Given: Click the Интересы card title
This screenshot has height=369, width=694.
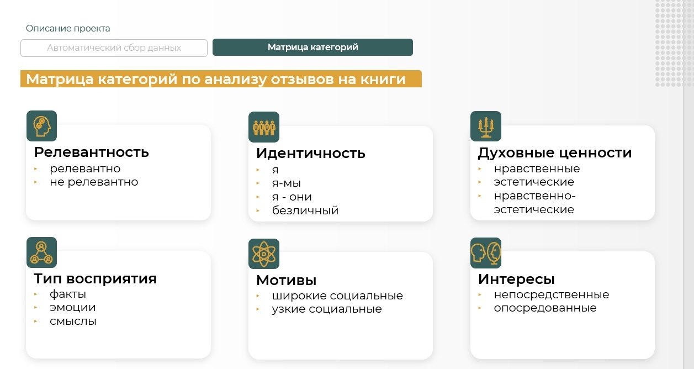Looking at the screenshot, I should (516, 279).
